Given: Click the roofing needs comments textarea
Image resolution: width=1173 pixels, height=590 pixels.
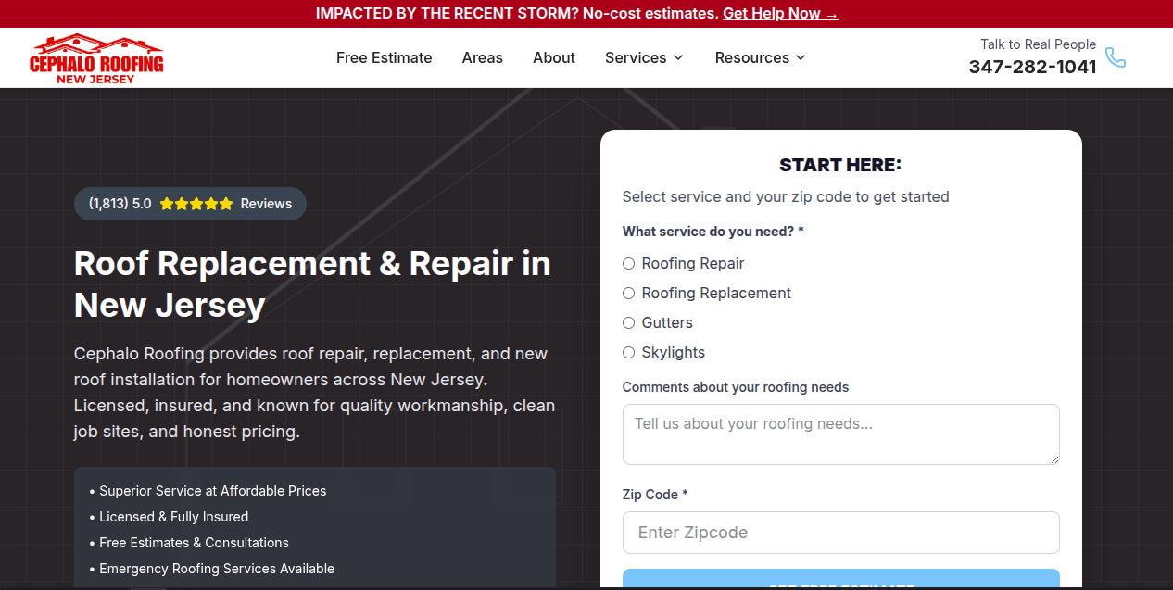Looking at the screenshot, I should click(841, 434).
